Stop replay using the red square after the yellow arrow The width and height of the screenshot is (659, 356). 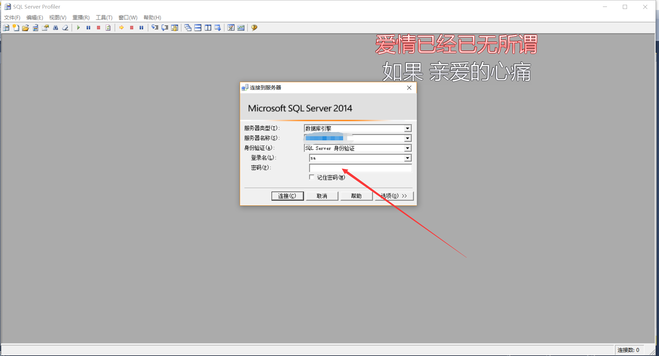click(132, 28)
